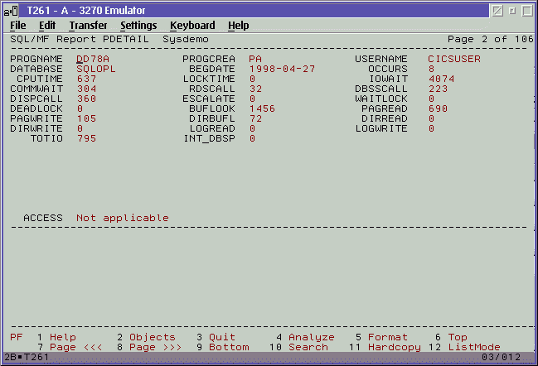
Task: Click the Search PF10 label
Action: click(x=308, y=347)
